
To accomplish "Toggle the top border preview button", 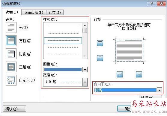I will [x=100, y=43].
